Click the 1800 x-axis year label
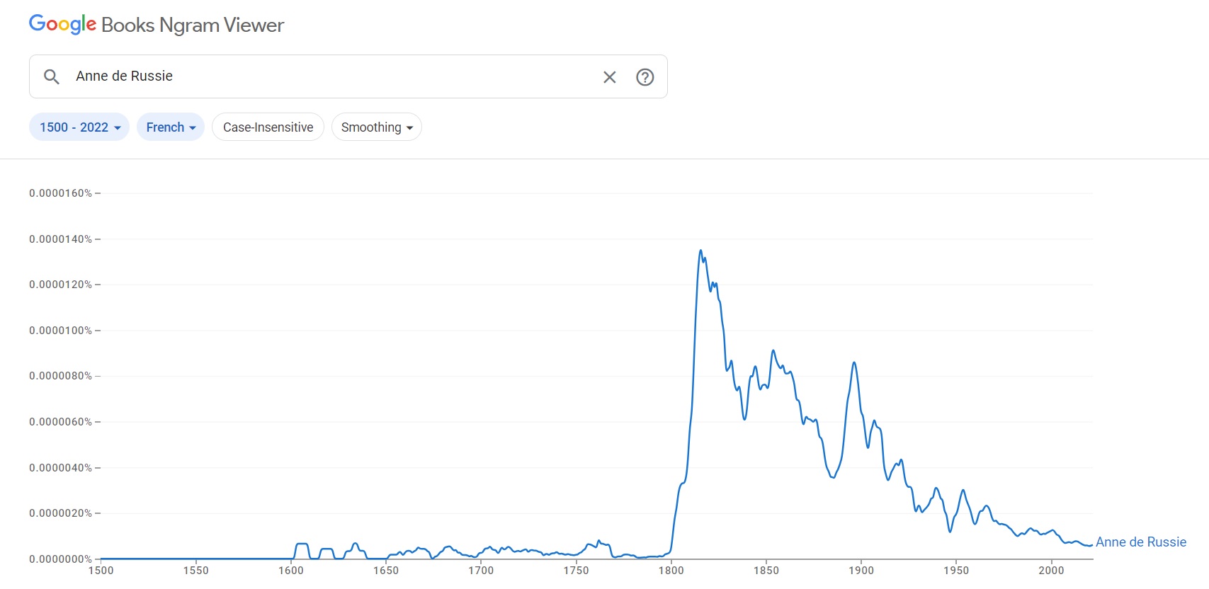This screenshot has height=589, width=1209. pyautogui.click(x=671, y=571)
